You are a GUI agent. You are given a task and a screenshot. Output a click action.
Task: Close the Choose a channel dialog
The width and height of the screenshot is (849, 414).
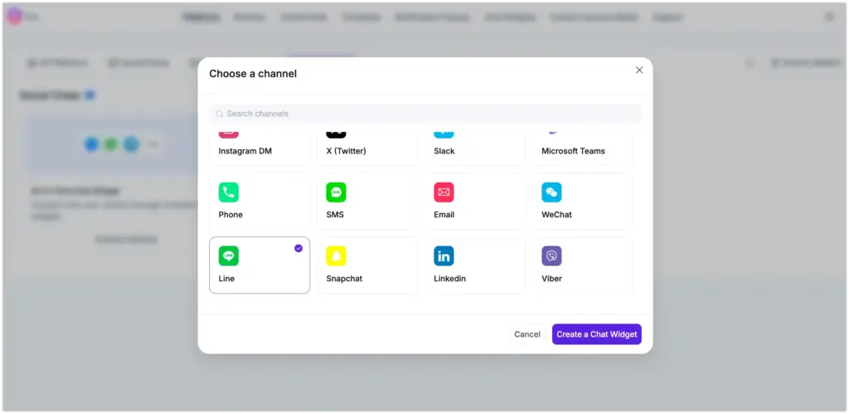(639, 71)
